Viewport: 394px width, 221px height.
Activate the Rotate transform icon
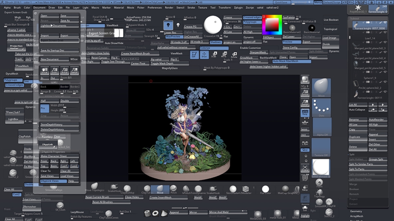(x=234, y=55)
